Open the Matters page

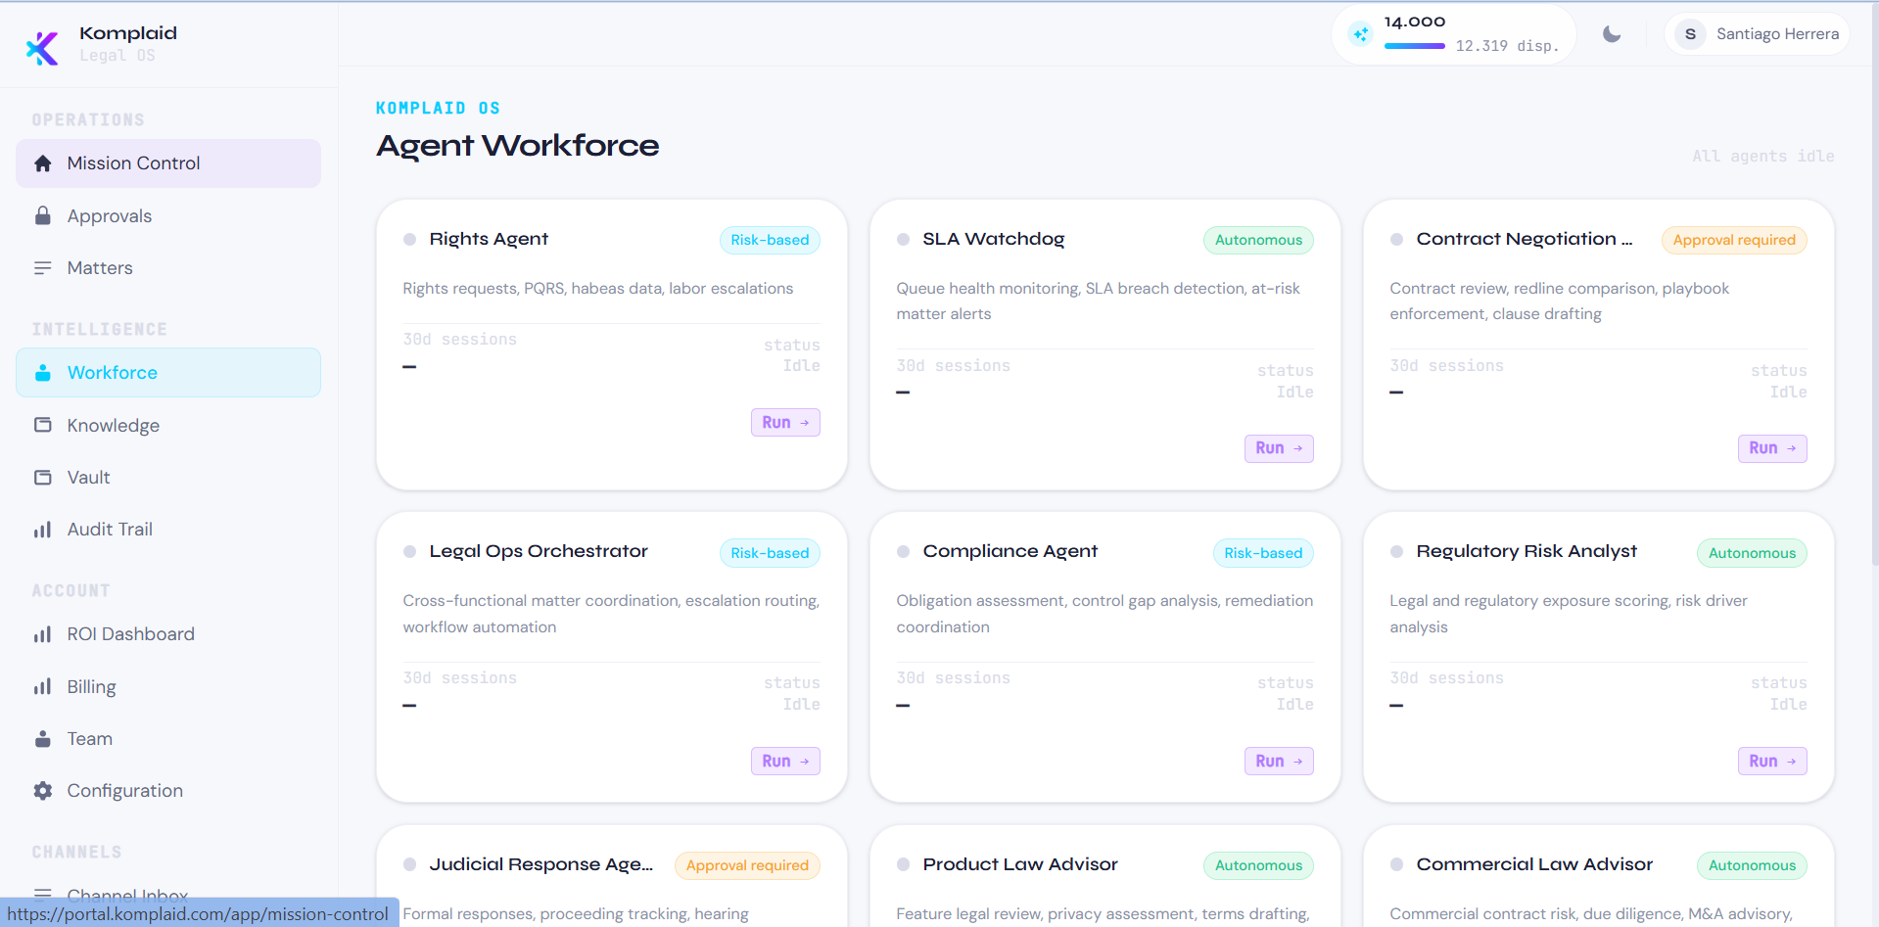[x=168, y=268]
